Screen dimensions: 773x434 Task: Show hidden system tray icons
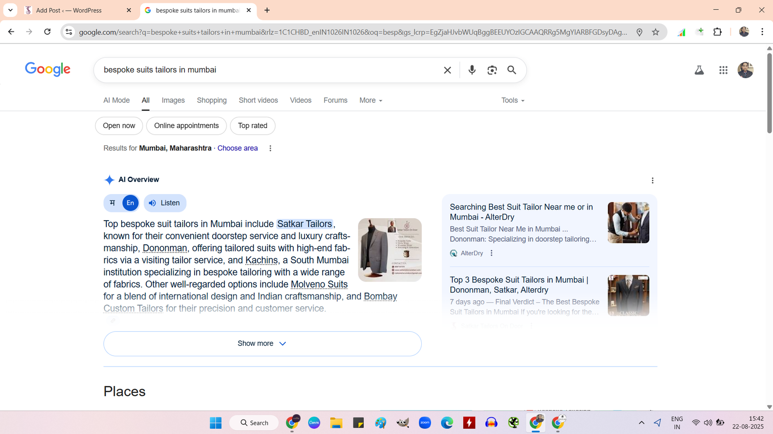point(642,423)
